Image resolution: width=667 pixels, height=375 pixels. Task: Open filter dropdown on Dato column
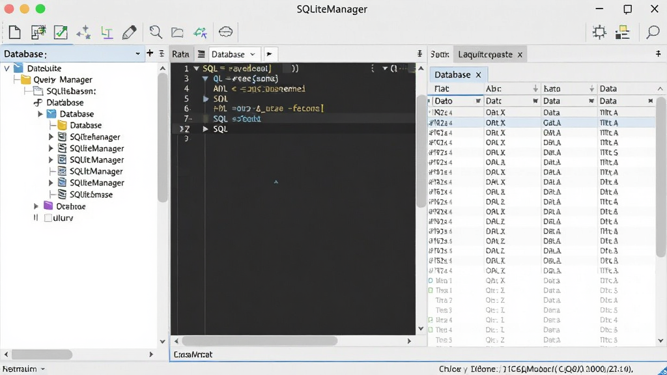pyautogui.click(x=477, y=101)
